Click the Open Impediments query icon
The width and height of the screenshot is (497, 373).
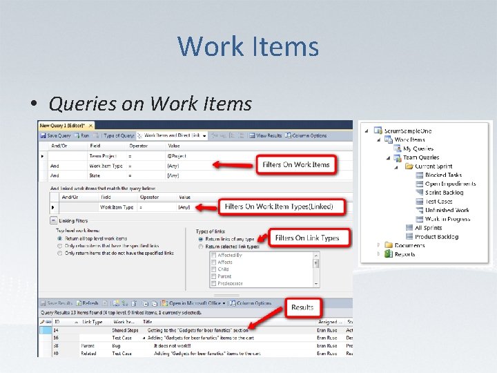point(420,184)
